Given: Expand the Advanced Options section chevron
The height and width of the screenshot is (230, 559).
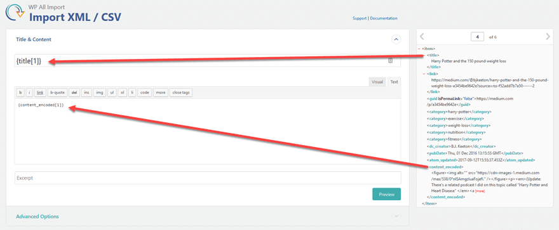Looking at the screenshot, I should 396,216.
